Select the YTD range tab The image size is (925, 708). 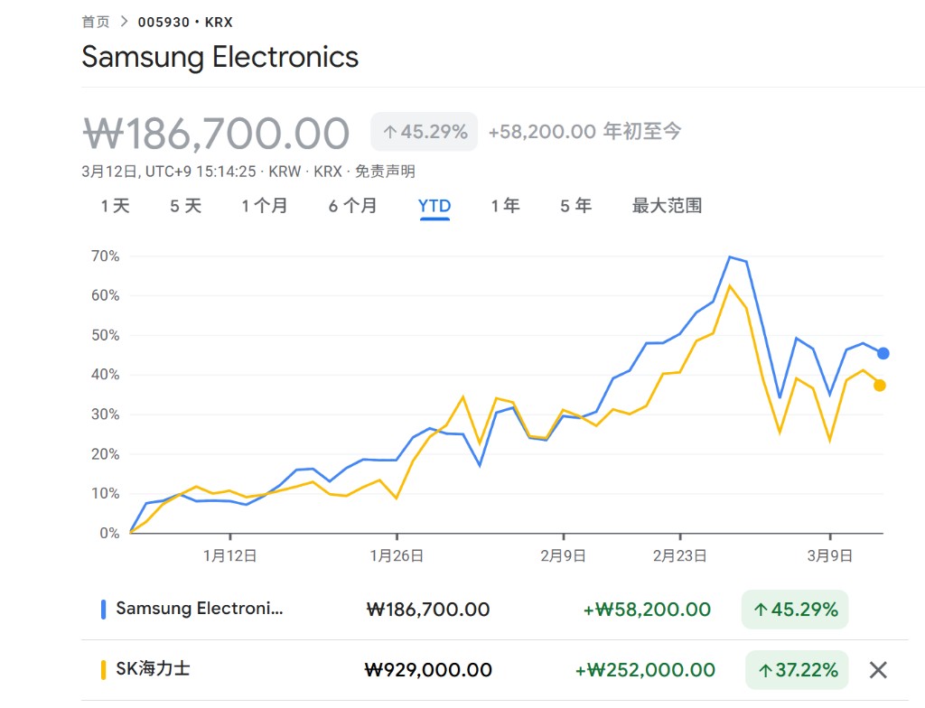point(434,206)
